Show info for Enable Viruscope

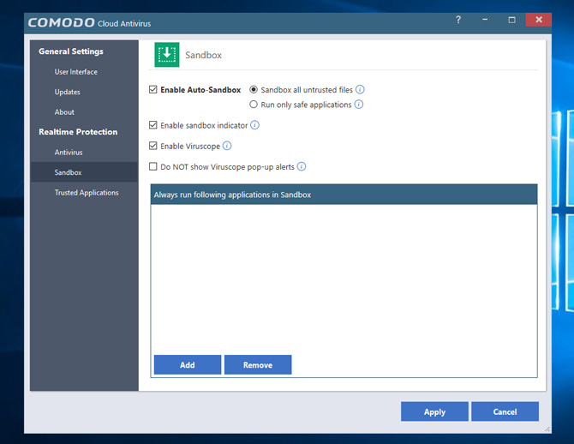[x=227, y=146]
